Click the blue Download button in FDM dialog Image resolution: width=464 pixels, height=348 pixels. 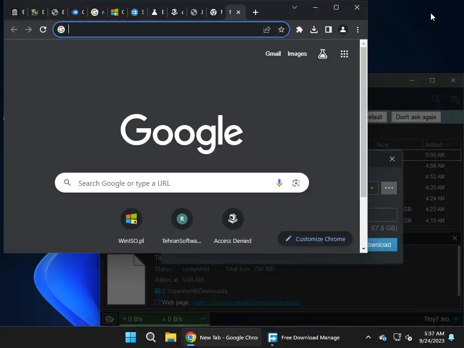pos(382,245)
